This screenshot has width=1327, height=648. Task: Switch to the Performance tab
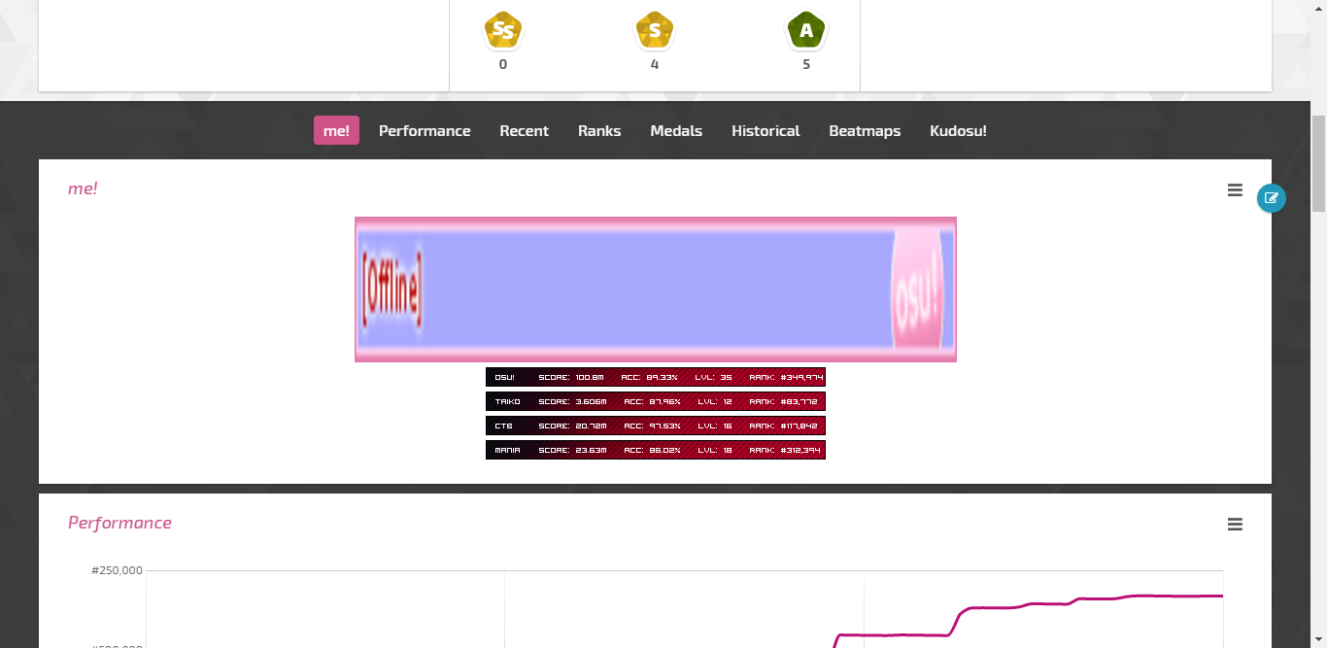coord(425,130)
